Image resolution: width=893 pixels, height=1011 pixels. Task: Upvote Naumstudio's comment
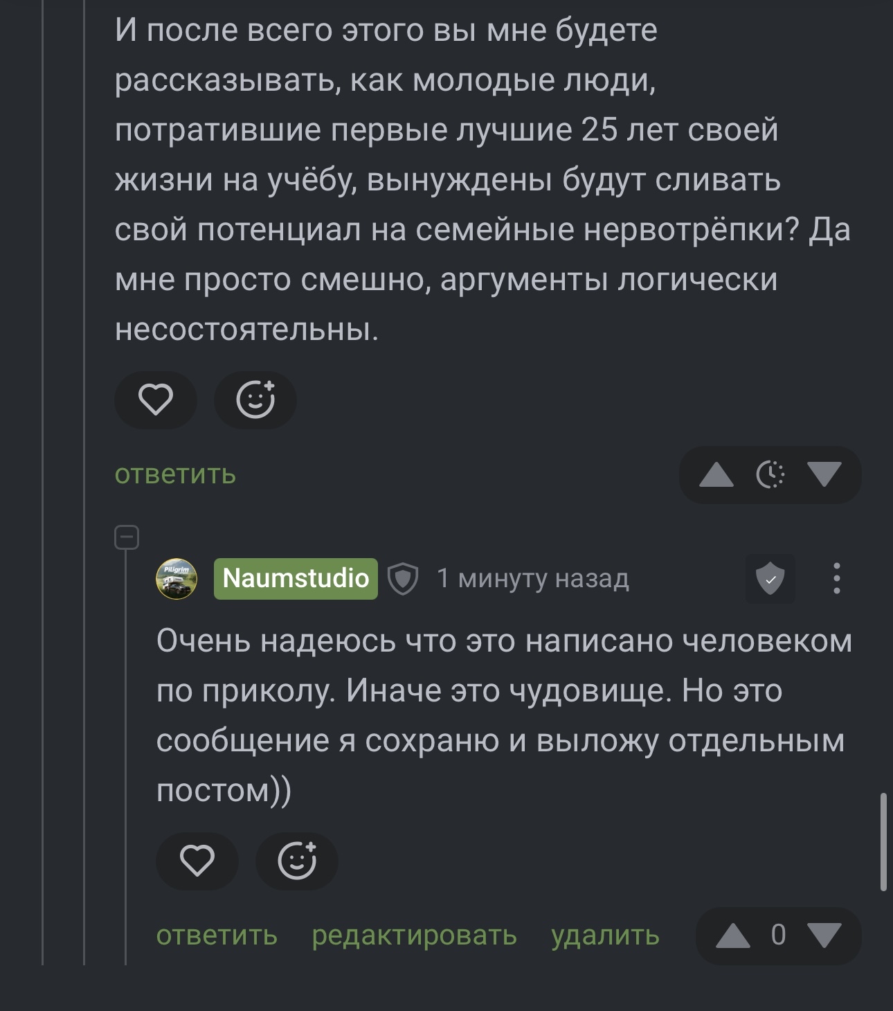point(732,936)
